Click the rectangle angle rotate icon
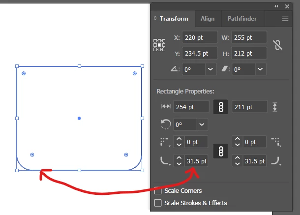The width and height of the screenshot is (300, 215). (166, 124)
